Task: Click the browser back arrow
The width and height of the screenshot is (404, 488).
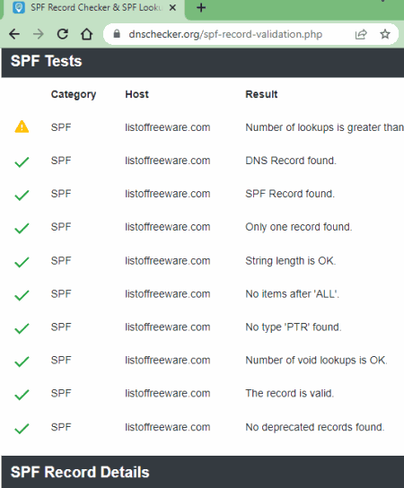Action: pyautogui.click(x=14, y=34)
